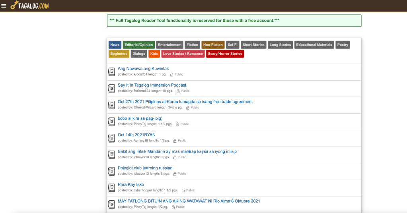Filter stories by Beginners level
This screenshot has height=213, width=407.
point(119,54)
